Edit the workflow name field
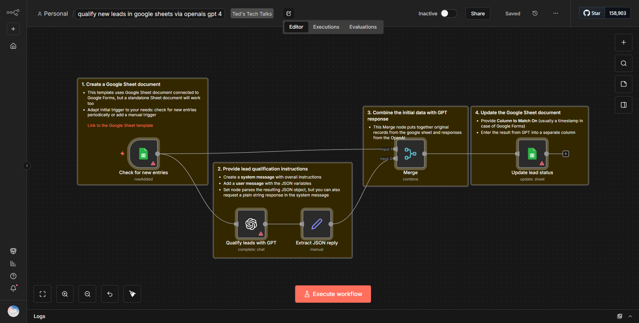 150,14
